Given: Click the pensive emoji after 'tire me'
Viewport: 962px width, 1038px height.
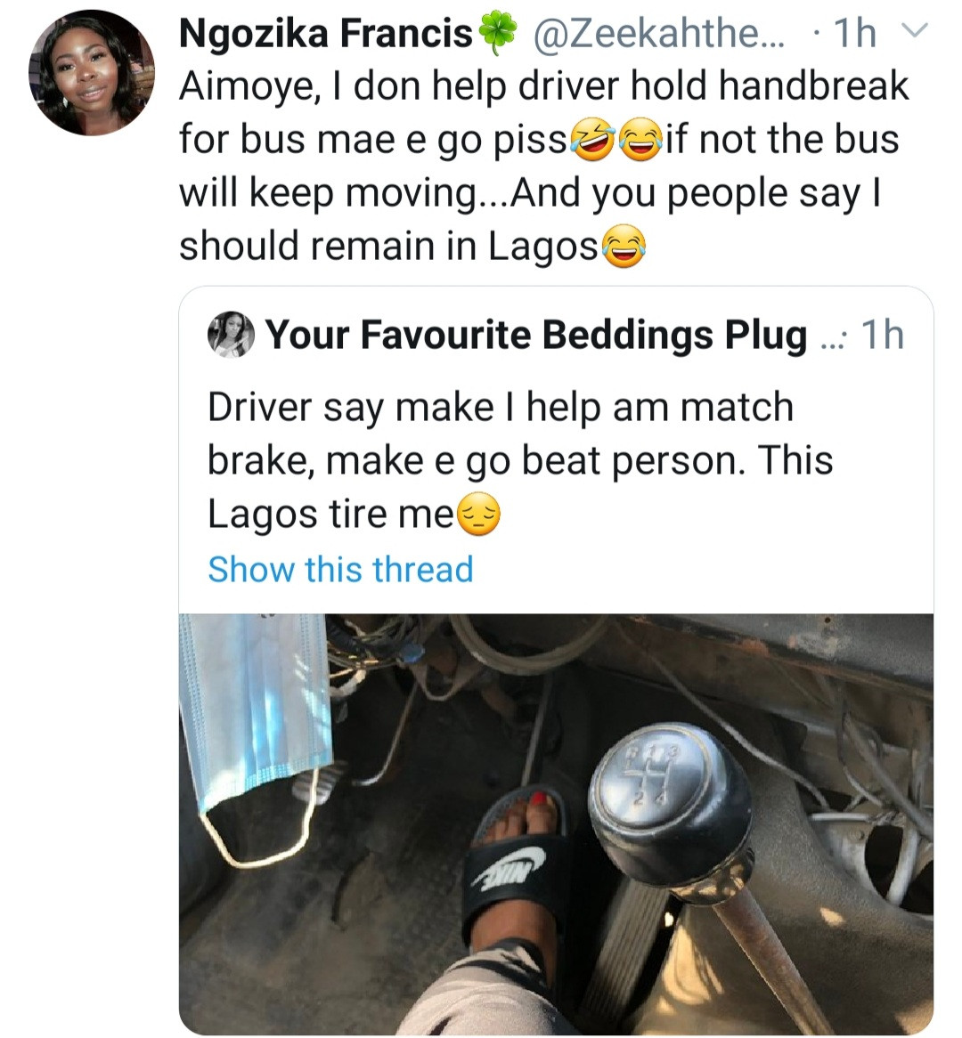Looking at the screenshot, I should coord(479,515).
